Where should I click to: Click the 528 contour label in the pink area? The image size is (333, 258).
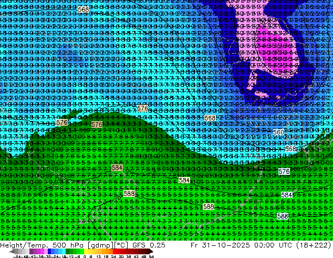pos(265,21)
